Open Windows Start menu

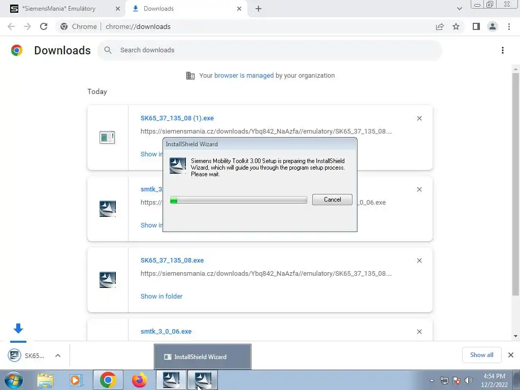(14, 380)
